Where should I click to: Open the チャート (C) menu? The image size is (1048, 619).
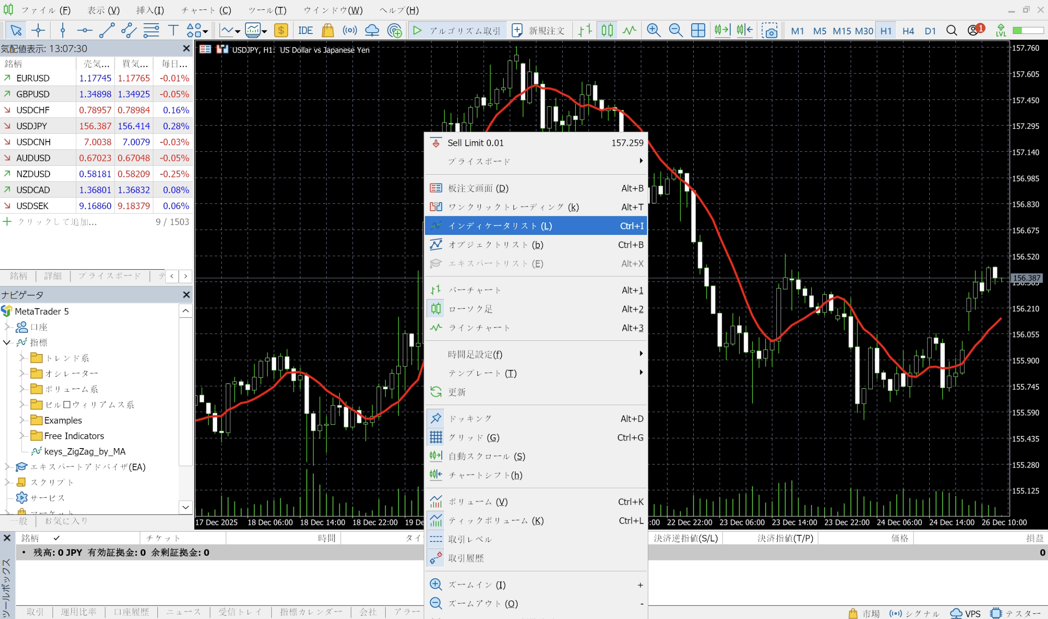pyautogui.click(x=206, y=10)
